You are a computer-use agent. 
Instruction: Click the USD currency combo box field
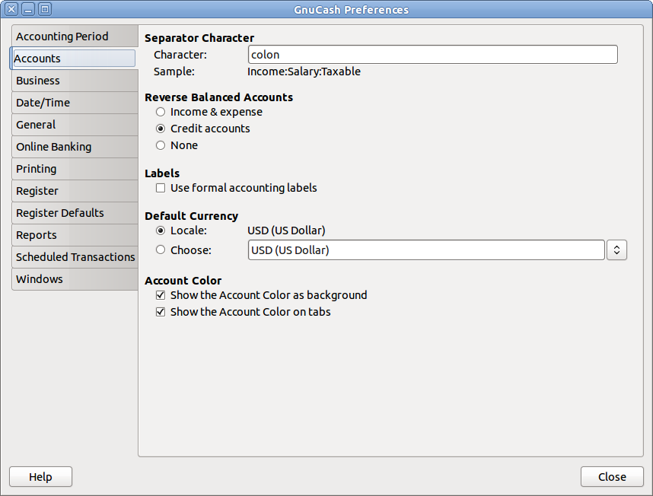(x=426, y=250)
